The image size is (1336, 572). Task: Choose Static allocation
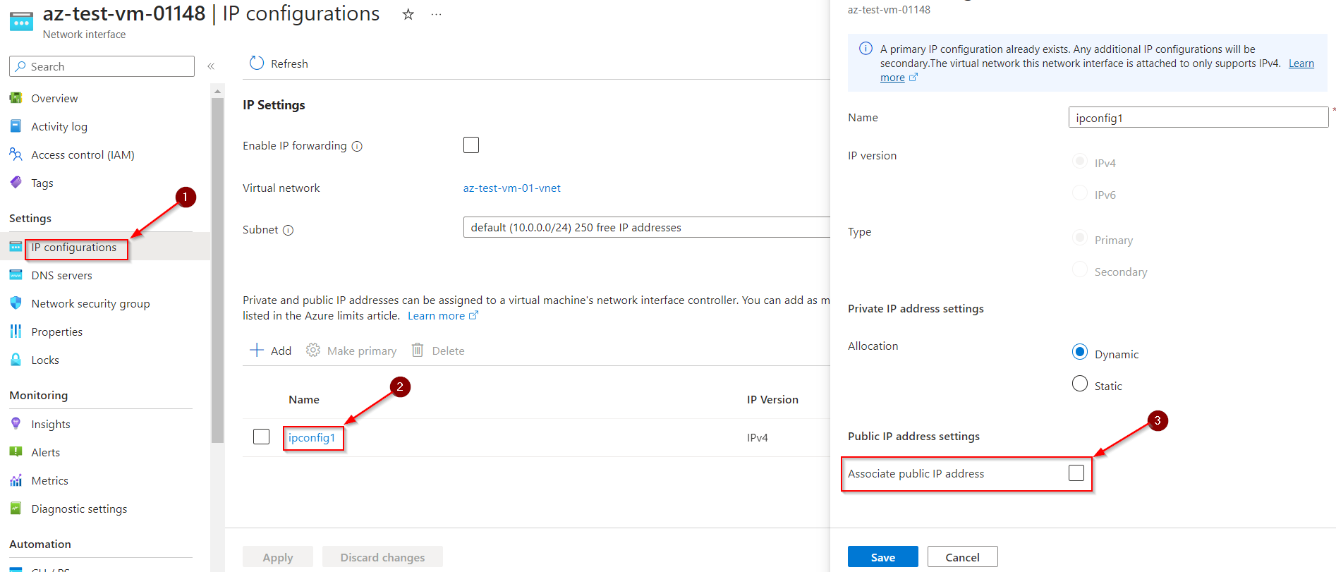click(x=1079, y=384)
